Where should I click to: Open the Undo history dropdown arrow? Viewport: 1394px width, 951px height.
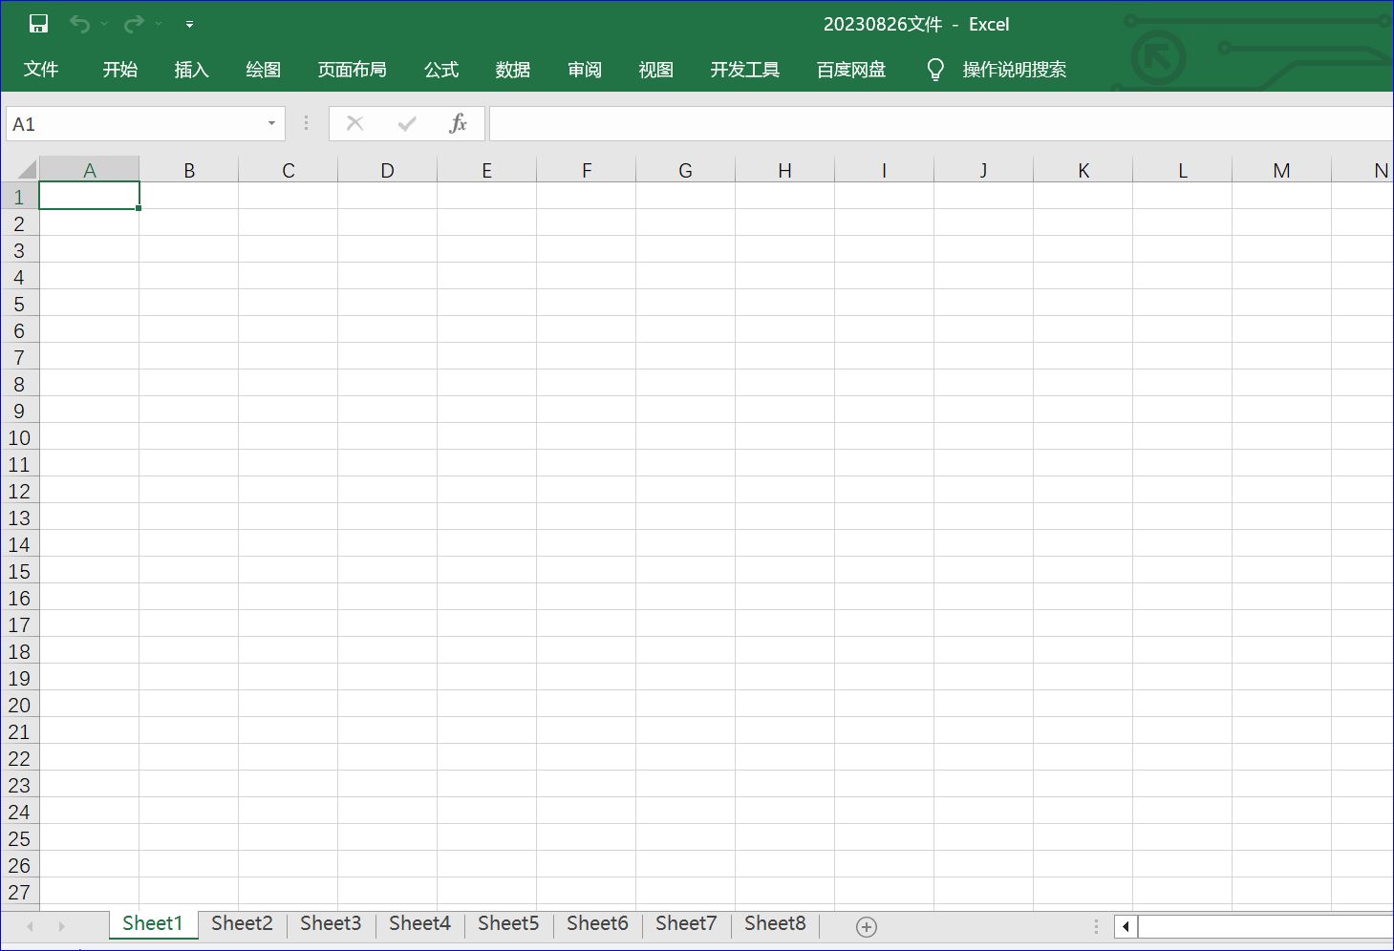(x=104, y=24)
